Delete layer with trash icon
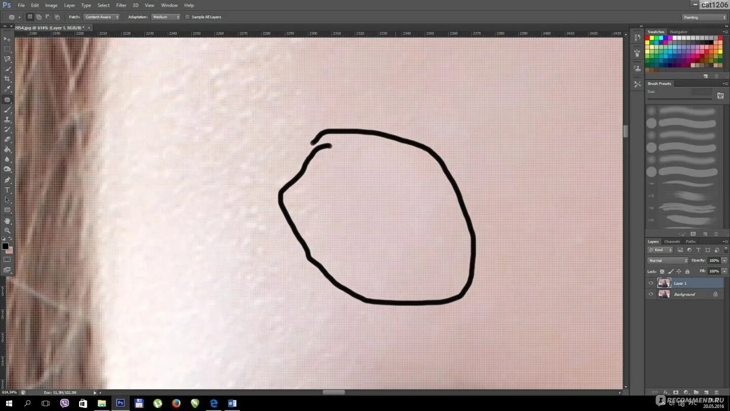 (x=716, y=392)
